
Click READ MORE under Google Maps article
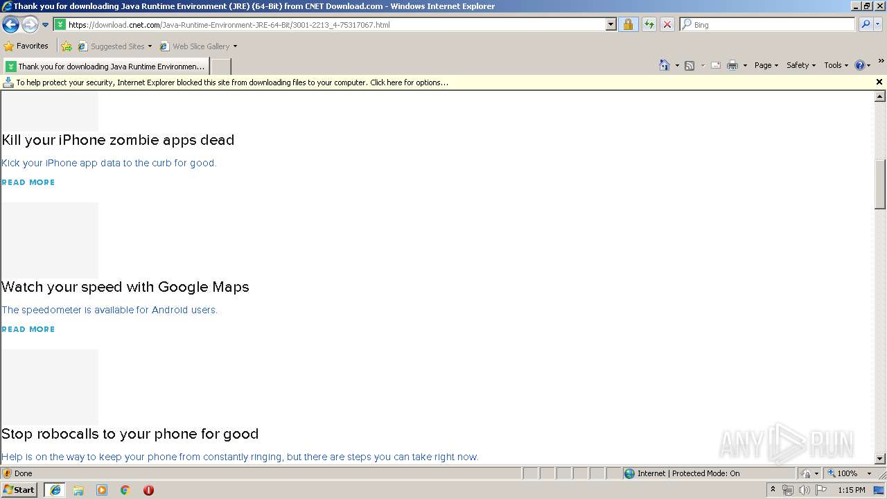28,329
